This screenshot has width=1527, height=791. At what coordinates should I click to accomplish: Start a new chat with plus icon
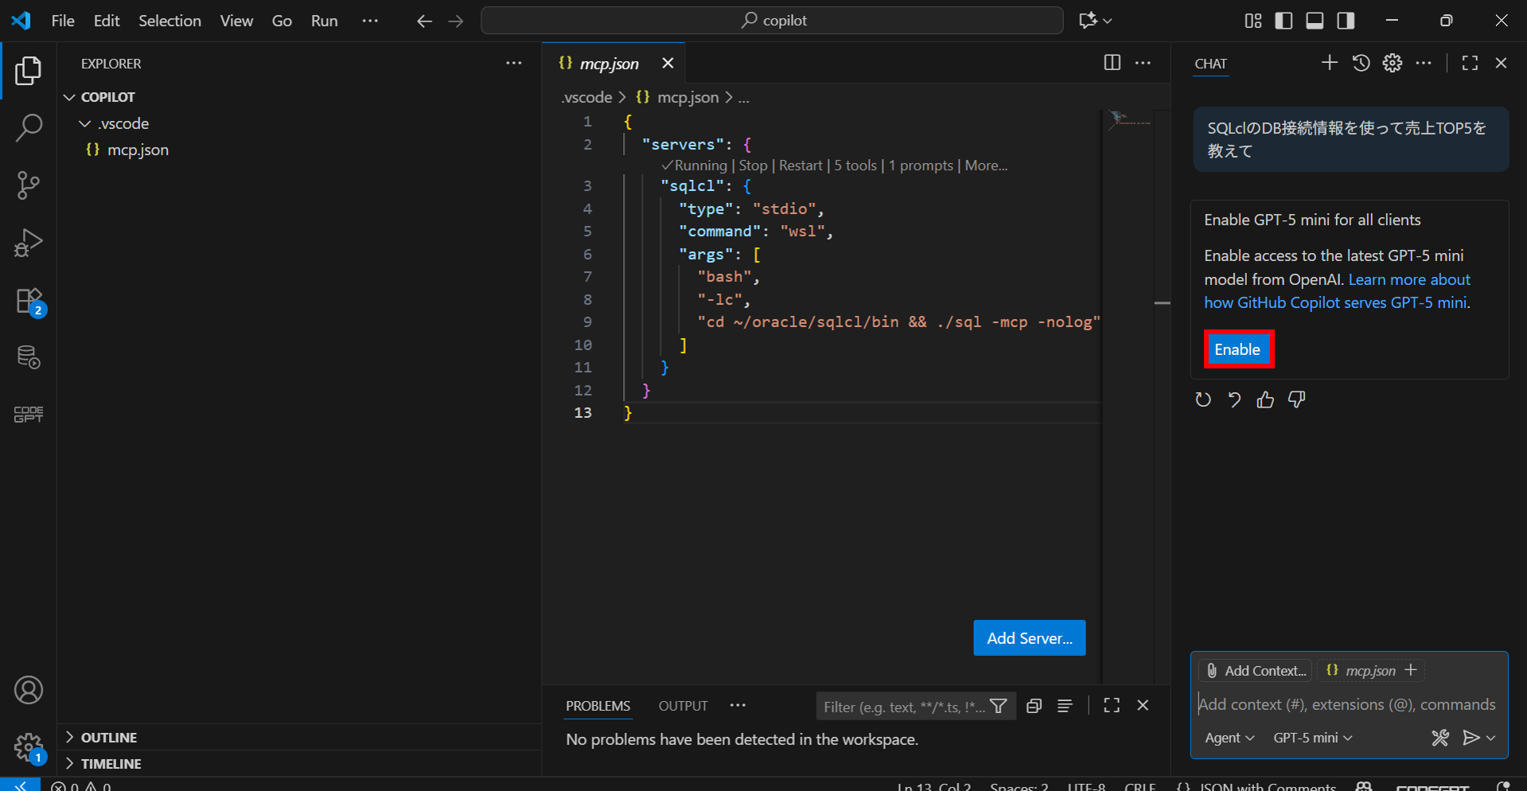(x=1329, y=63)
